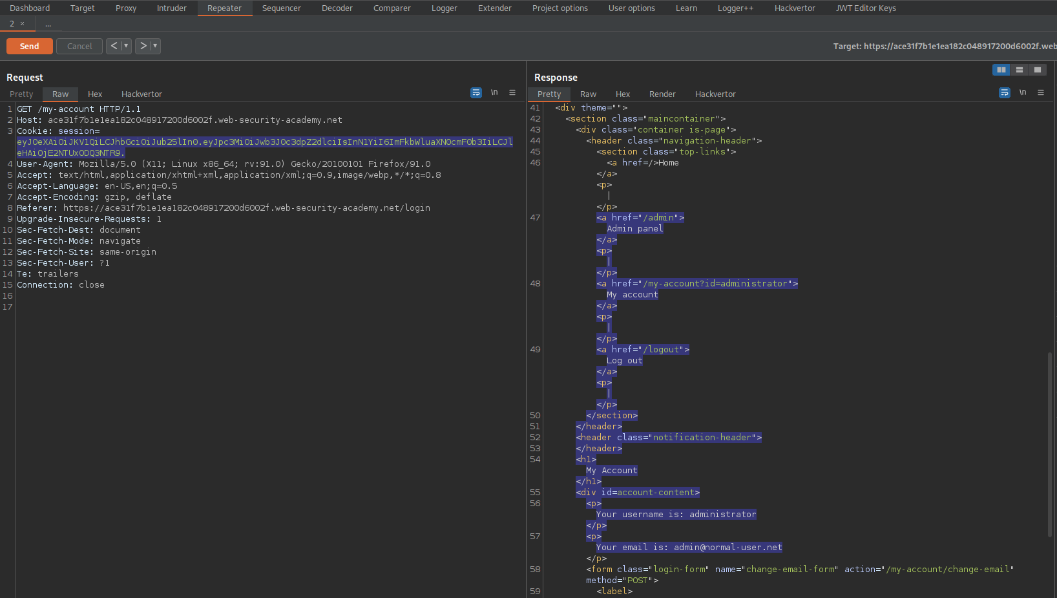Viewport: 1057px width, 598px height.
Task: Click the Host header line
Action: coord(180,120)
